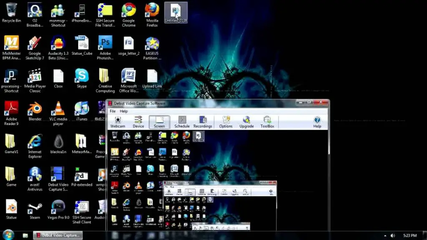
Task: Open the Windows Start menu
Action: (8, 235)
